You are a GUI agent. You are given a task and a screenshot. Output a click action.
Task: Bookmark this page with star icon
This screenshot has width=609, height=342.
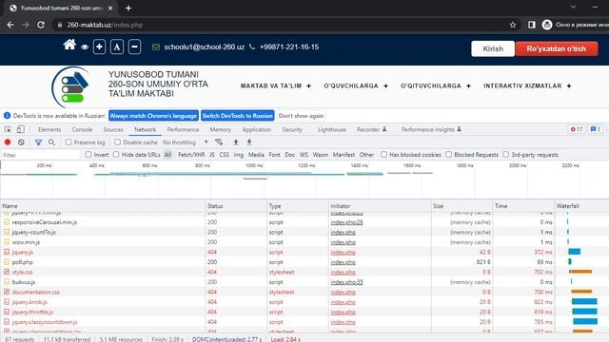click(x=513, y=25)
